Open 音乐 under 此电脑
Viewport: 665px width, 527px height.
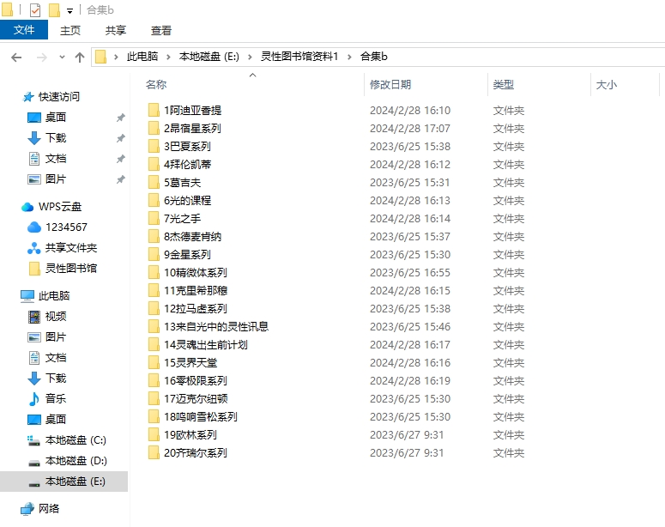point(56,399)
